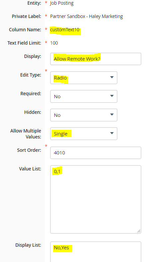Click the Allow Multiple Values label
Screen dimensions: 148x262
[26, 134]
